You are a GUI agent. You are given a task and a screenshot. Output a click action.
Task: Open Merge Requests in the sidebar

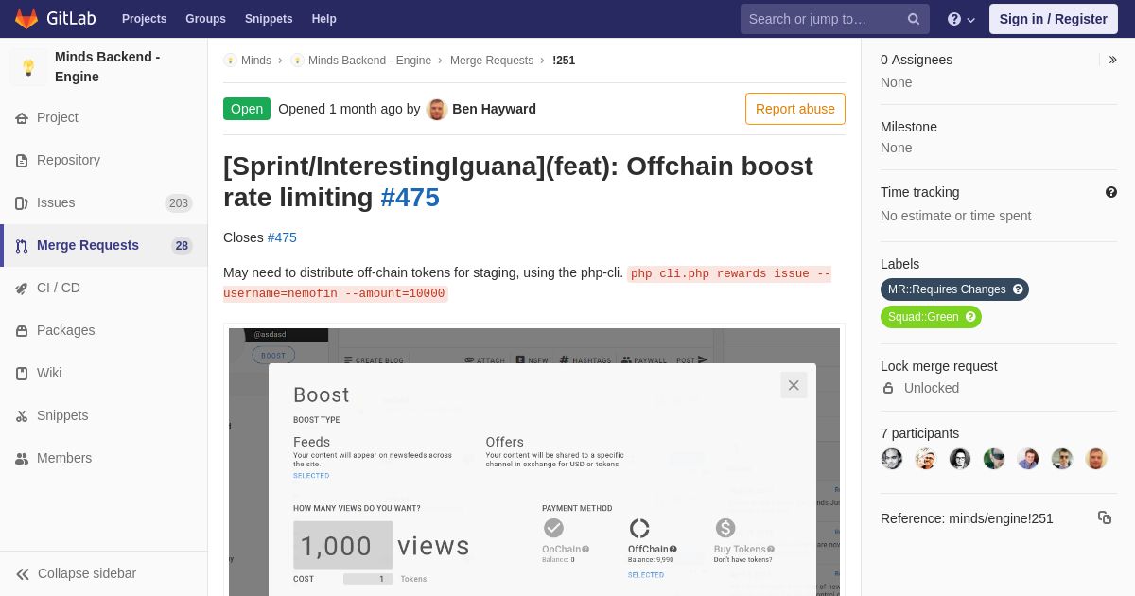coord(88,245)
